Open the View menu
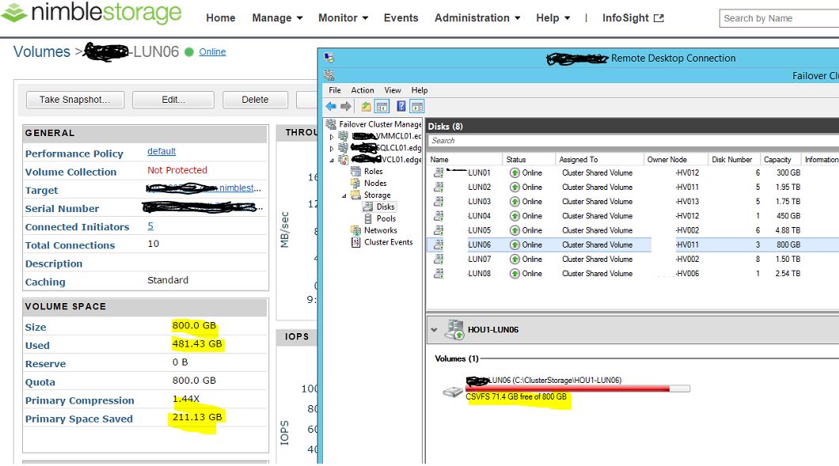Screen dimensions: 839x466 click(393, 90)
